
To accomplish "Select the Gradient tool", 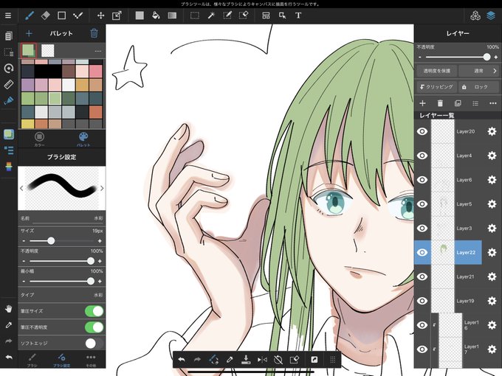I will [x=172, y=15].
